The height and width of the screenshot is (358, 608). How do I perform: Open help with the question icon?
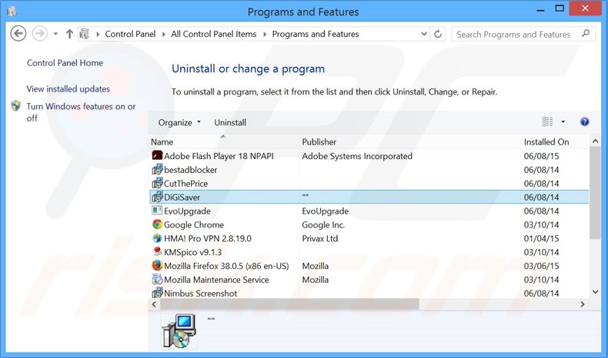coord(584,122)
